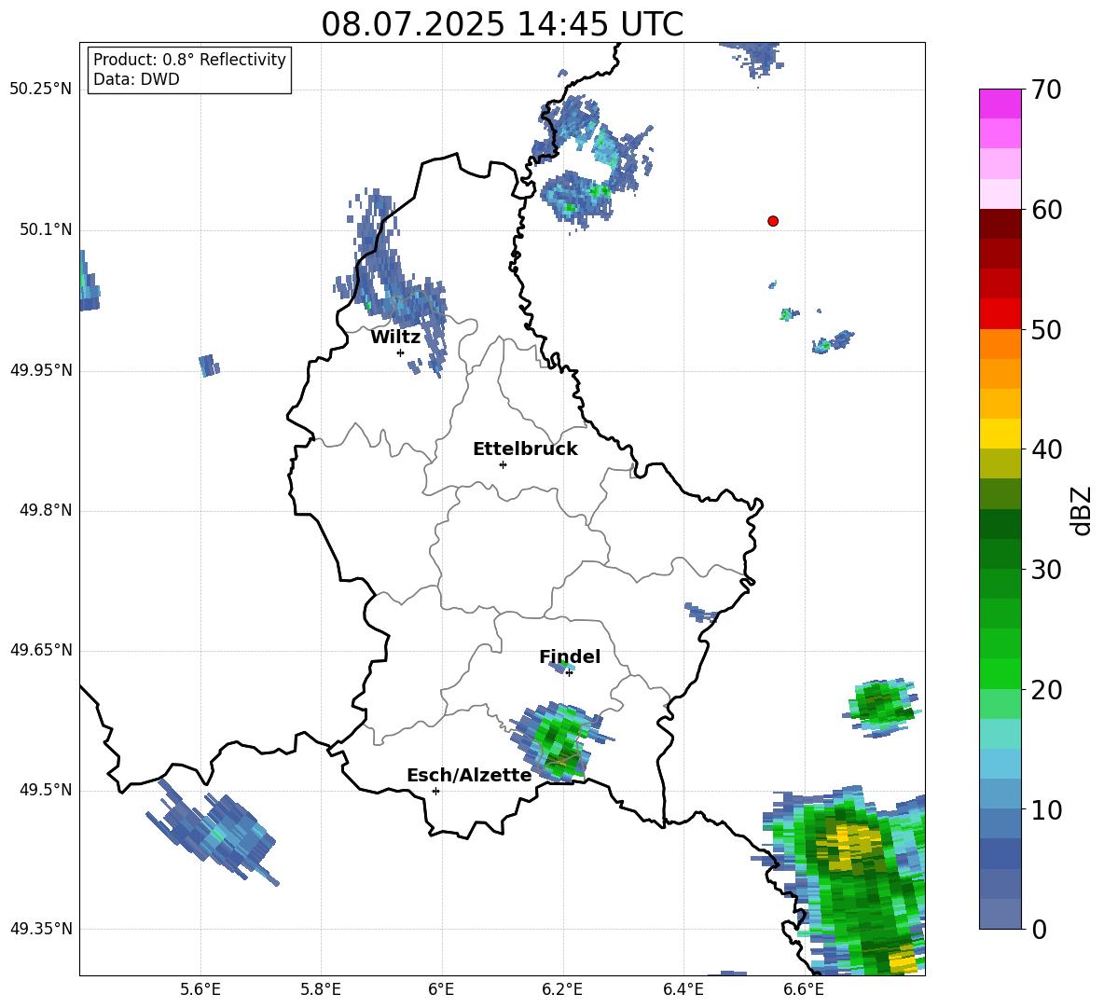Click the 49.95°N latitude label
This screenshot has width=1104, height=1008.
(41, 369)
